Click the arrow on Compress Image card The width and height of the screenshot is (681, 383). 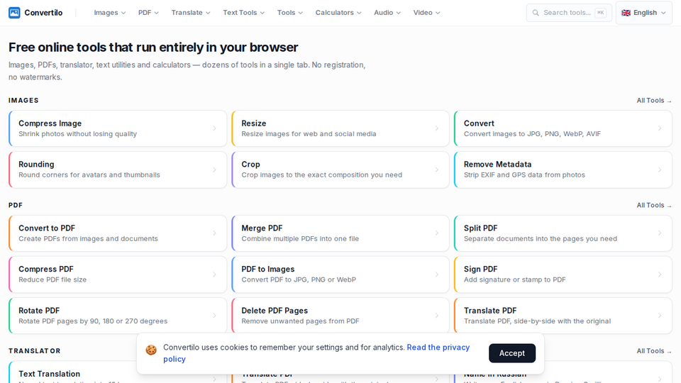click(x=214, y=128)
